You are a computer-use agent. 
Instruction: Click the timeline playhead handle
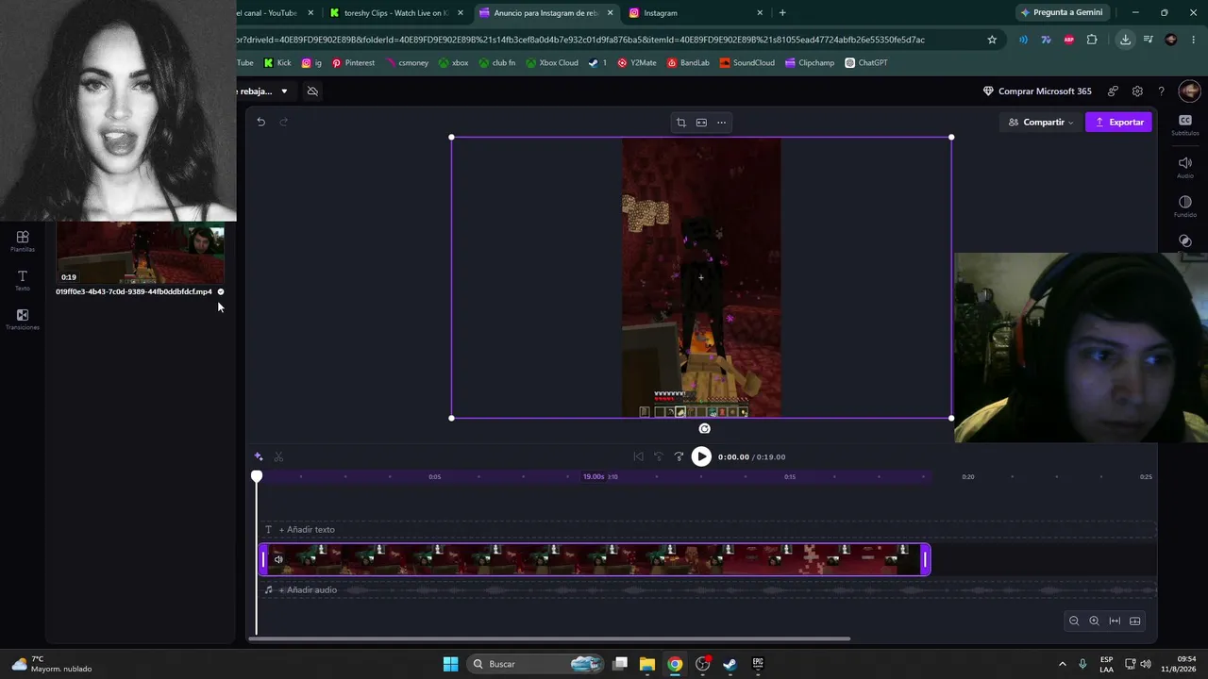(x=257, y=477)
